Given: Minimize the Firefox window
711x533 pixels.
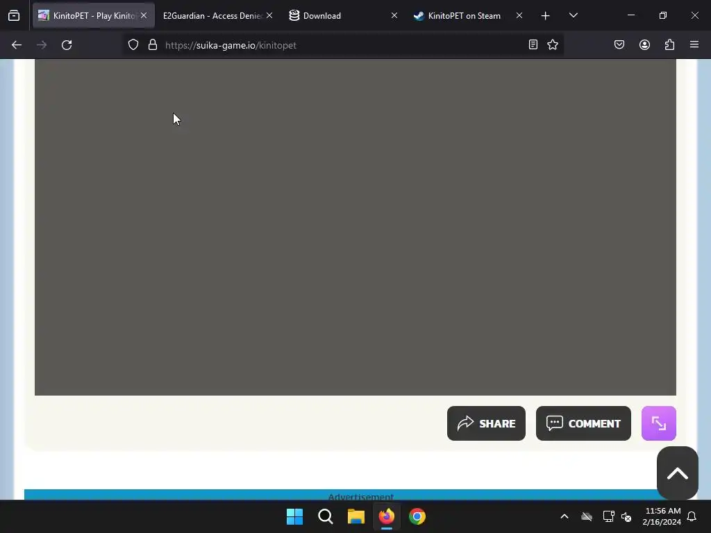Looking at the screenshot, I should 631,15.
